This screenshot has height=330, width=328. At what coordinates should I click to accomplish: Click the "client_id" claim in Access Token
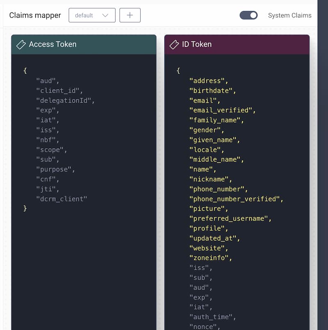[59, 90]
